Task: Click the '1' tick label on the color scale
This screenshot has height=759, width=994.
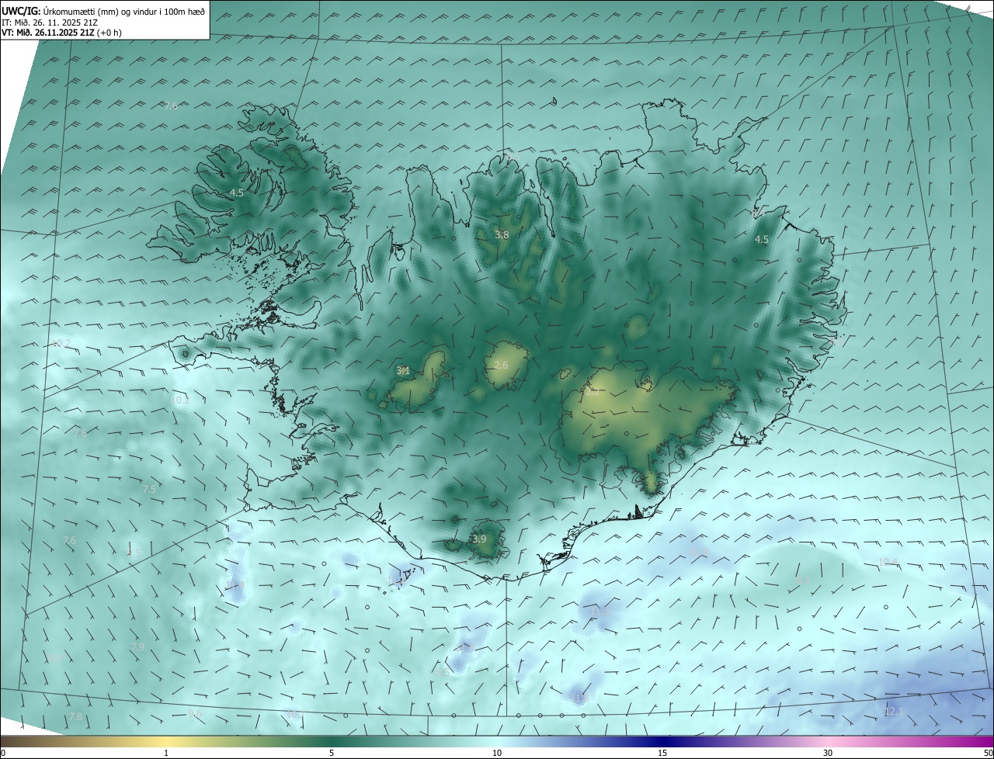Action: click(x=166, y=753)
